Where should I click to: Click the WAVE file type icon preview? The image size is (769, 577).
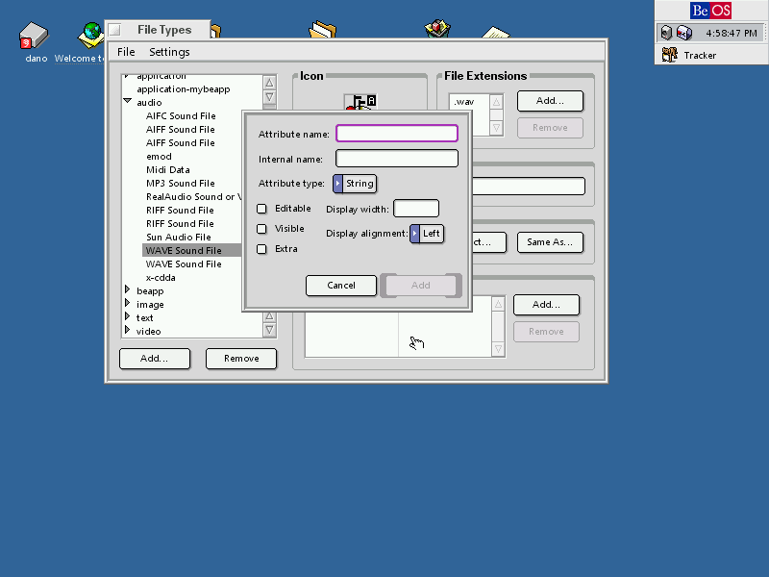tap(360, 103)
